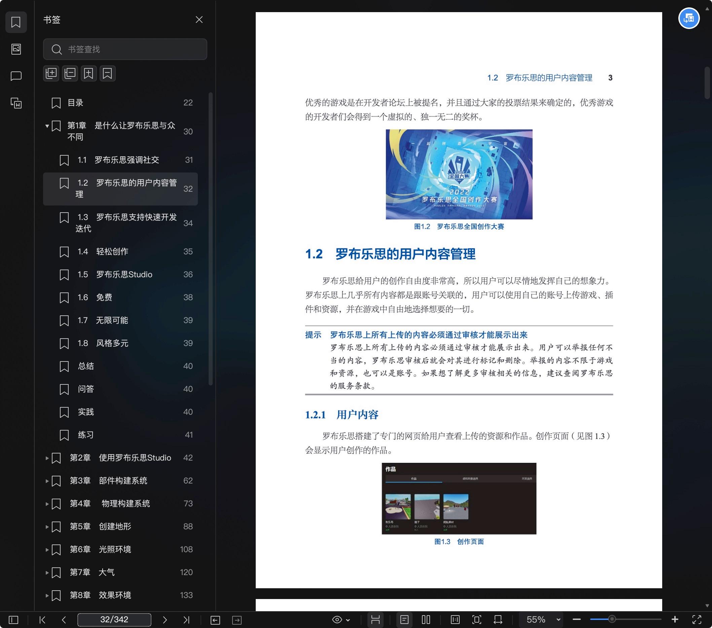
Task: Click the document vertical scrollbar
Action: click(x=707, y=83)
